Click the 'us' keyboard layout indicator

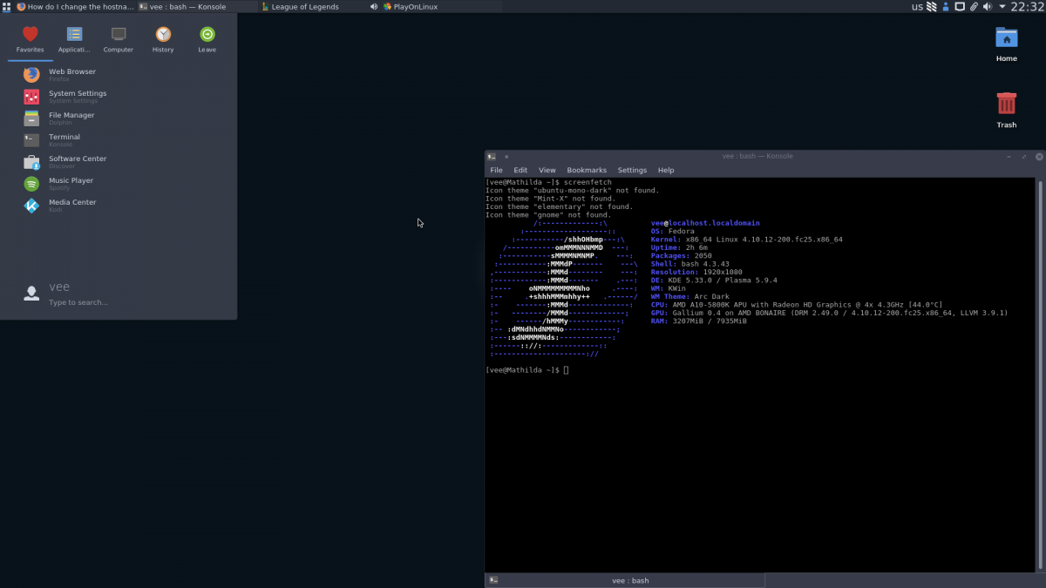[917, 7]
